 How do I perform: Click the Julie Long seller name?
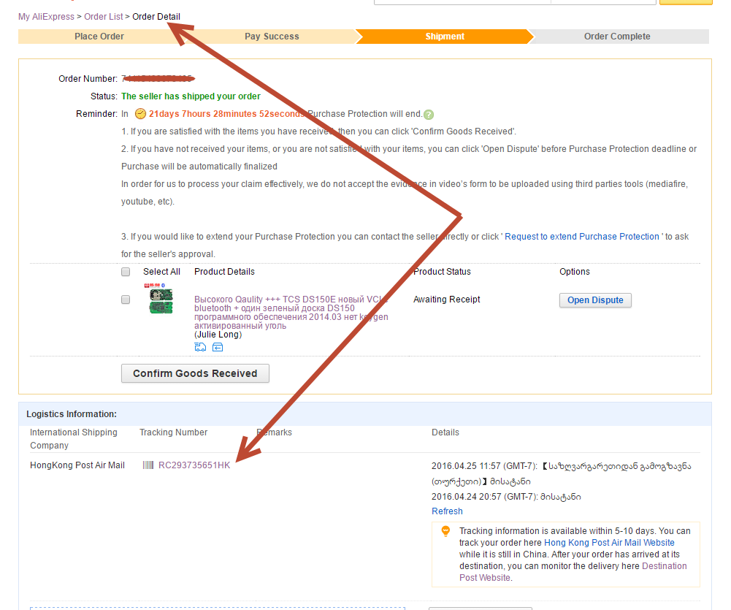tap(218, 335)
